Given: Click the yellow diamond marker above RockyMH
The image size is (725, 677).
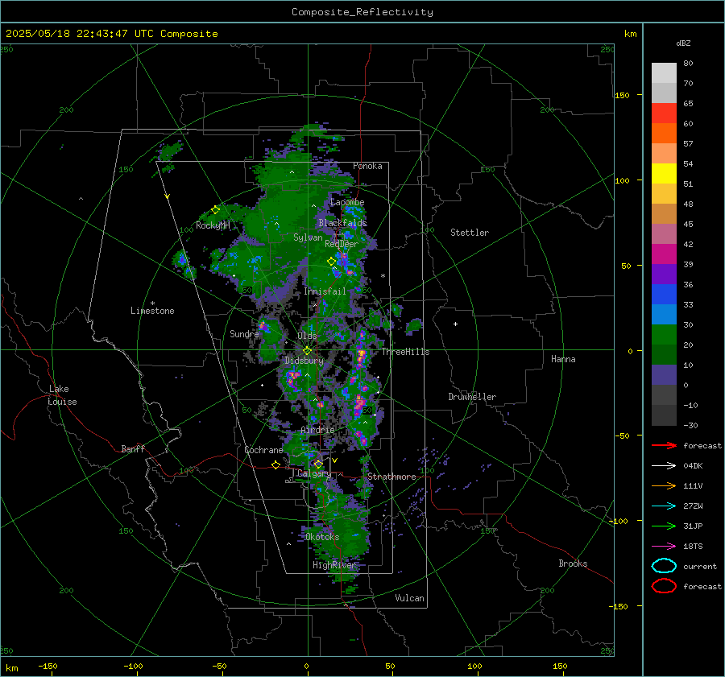Looking at the screenshot, I should point(215,210).
